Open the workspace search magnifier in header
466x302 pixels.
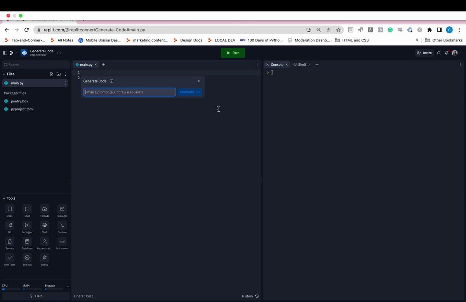[439, 53]
